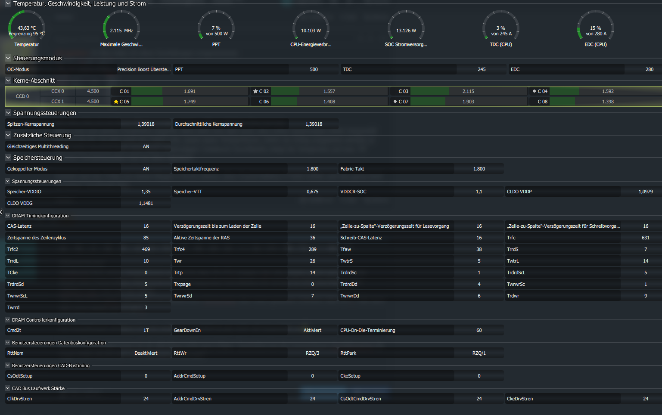This screenshot has width=662, height=415.
Task: Click the Durchschnittliche Kernspannung value
Action: click(x=314, y=124)
